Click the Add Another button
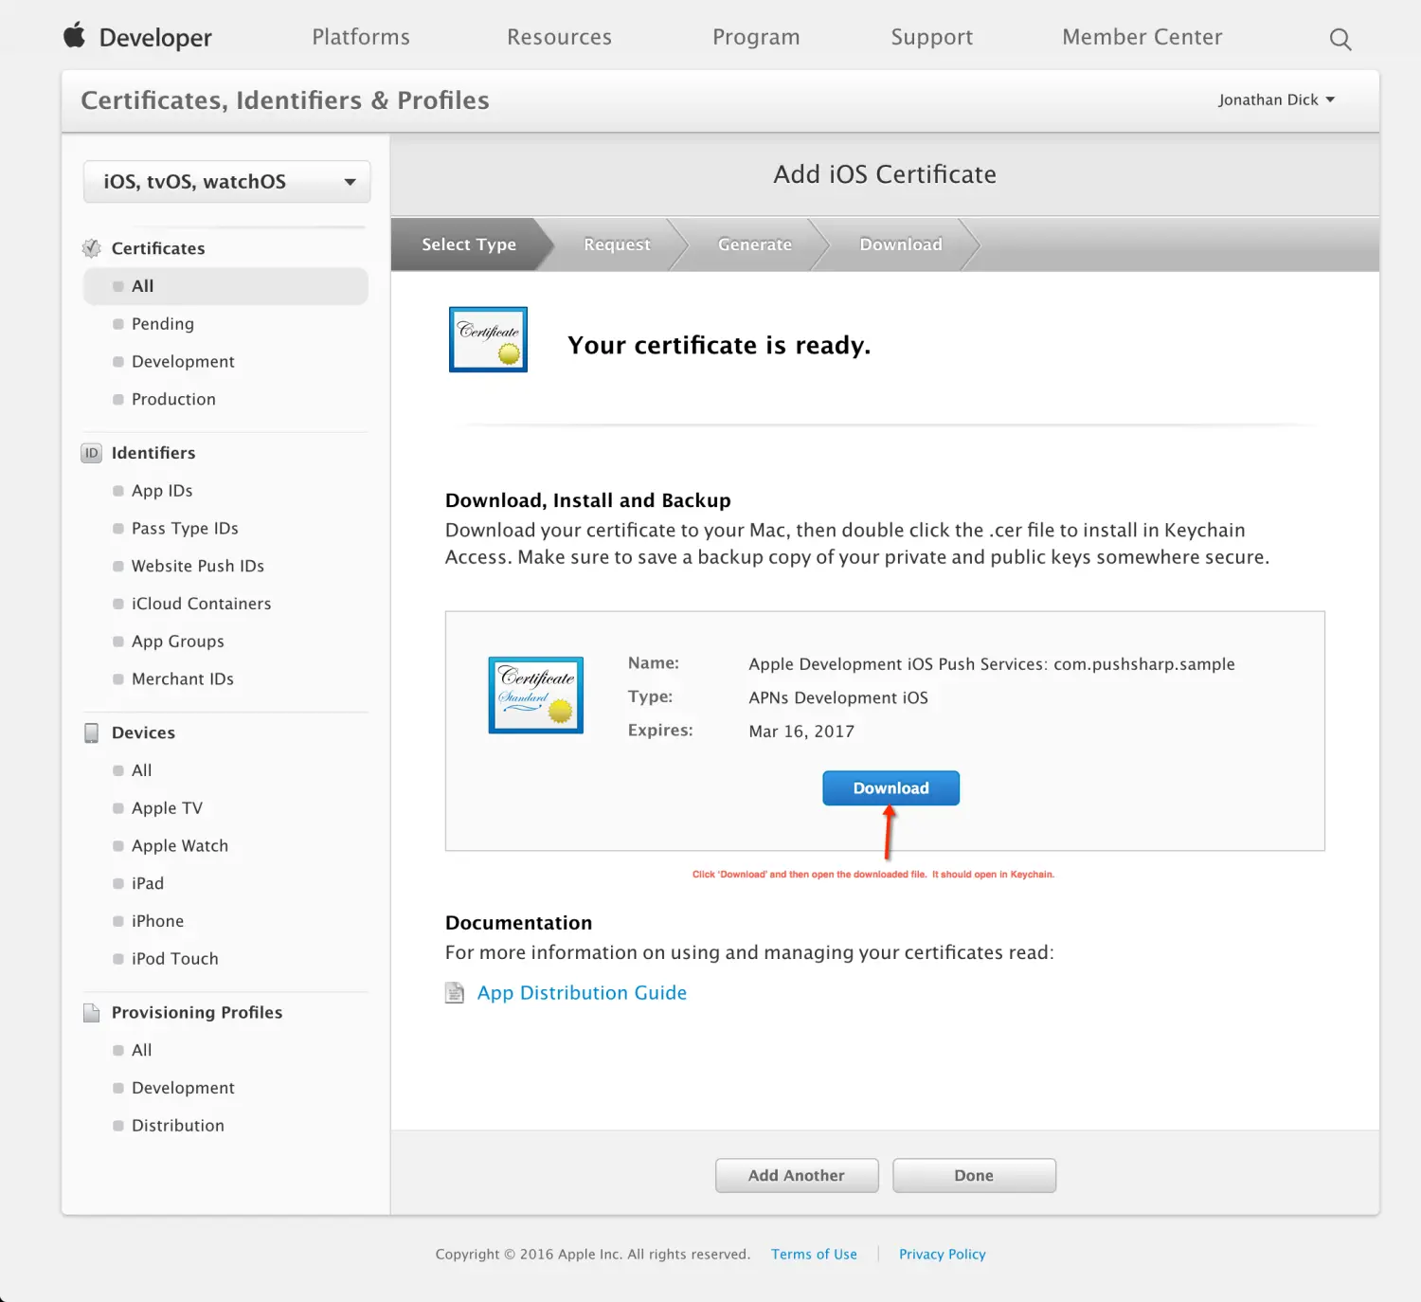Image resolution: width=1421 pixels, height=1302 pixels. coord(797,1175)
